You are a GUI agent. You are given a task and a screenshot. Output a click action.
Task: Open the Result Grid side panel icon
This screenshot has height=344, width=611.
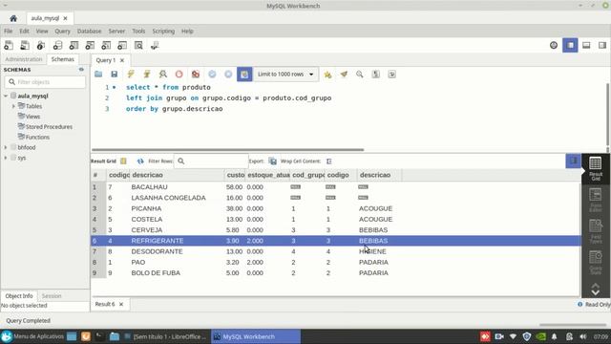pyautogui.click(x=596, y=168)
